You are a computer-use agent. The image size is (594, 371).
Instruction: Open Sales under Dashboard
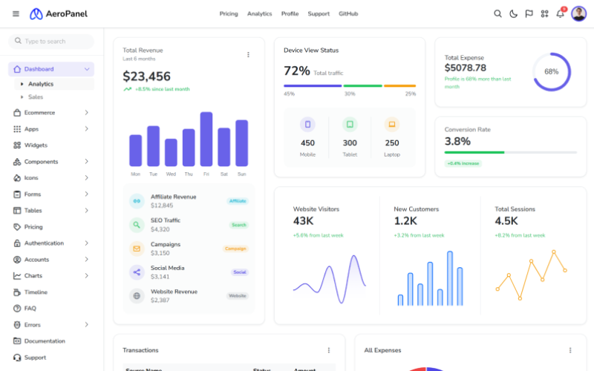pyautogui.click(x=36, y=97)
